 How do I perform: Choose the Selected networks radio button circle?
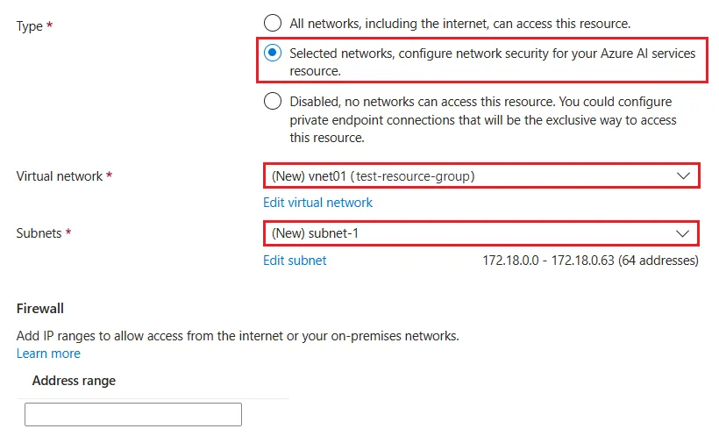[273, 53]
